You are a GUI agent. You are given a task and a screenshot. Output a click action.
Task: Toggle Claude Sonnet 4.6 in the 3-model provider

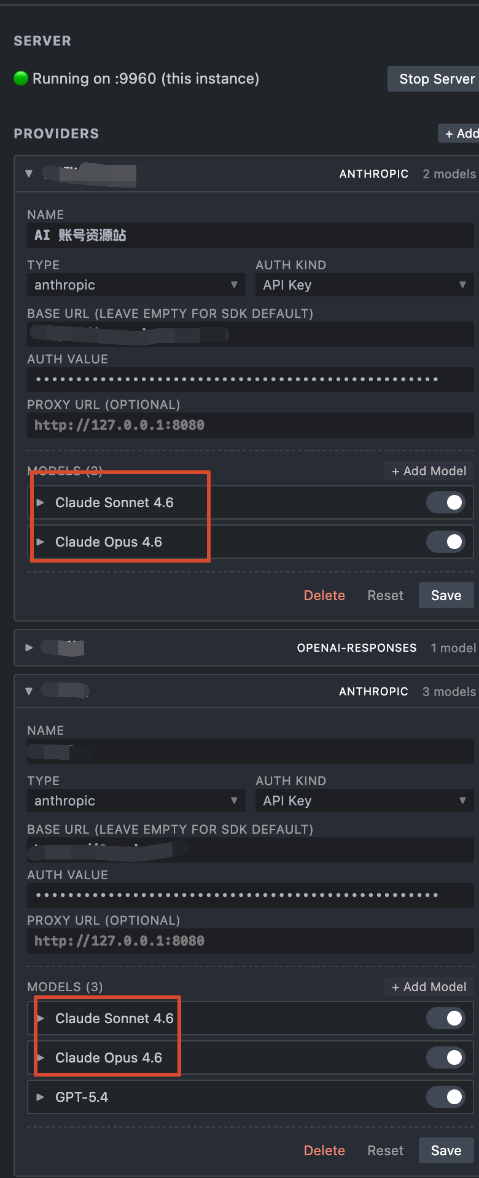pos(446,1018)
